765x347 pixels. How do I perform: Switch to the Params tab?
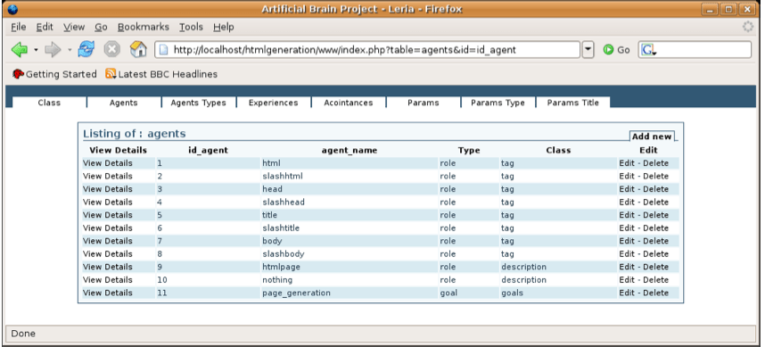point(424,103)
